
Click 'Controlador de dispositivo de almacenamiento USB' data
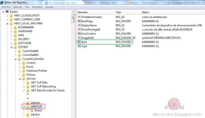pos(172,25)
